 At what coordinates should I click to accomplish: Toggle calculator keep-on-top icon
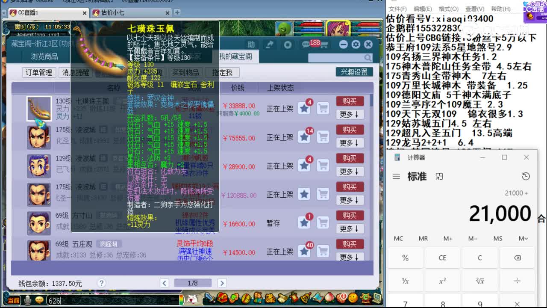point(439,176)
